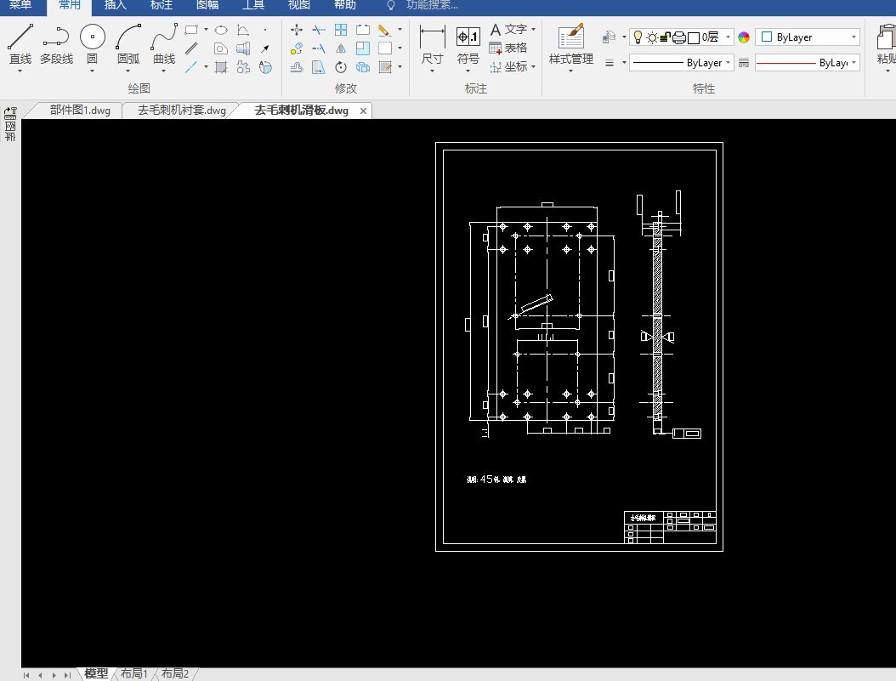The image size is (896, 681).
Task: Open the 插入 ribbon tab
Action: [x=116, y=6]
